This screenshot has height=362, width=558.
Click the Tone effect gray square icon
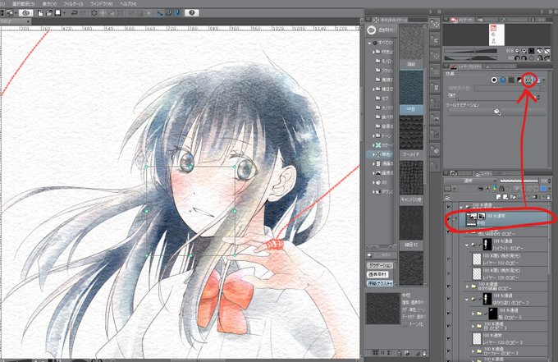click(511, 80)
